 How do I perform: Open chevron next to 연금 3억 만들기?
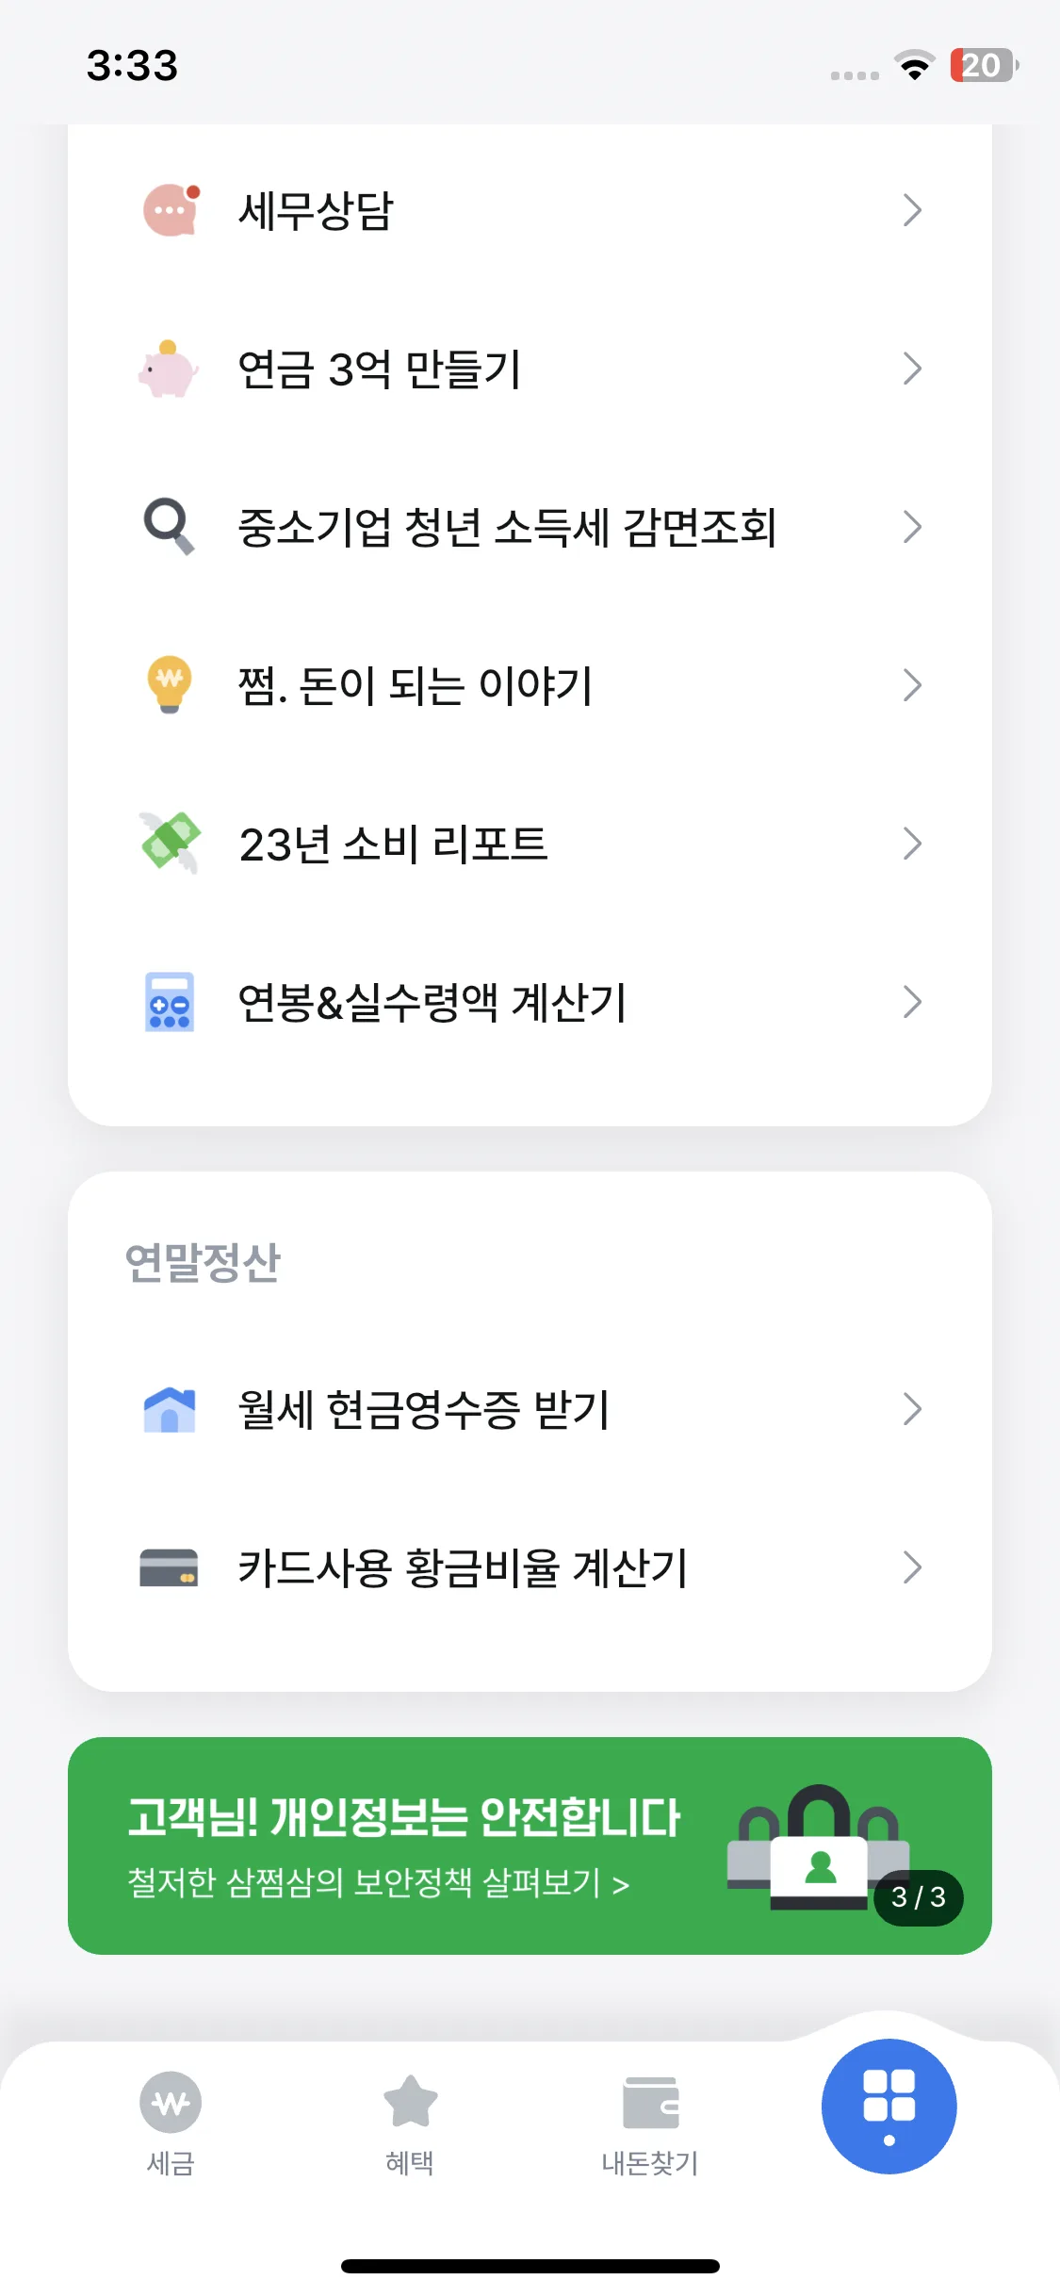coord(911,369)
